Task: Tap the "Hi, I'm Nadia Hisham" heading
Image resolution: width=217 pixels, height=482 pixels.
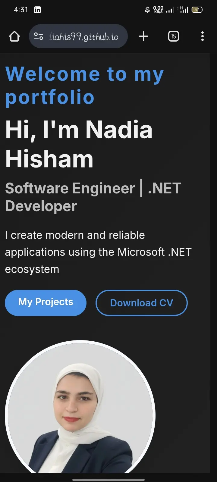Action: (x=79, y=144)
